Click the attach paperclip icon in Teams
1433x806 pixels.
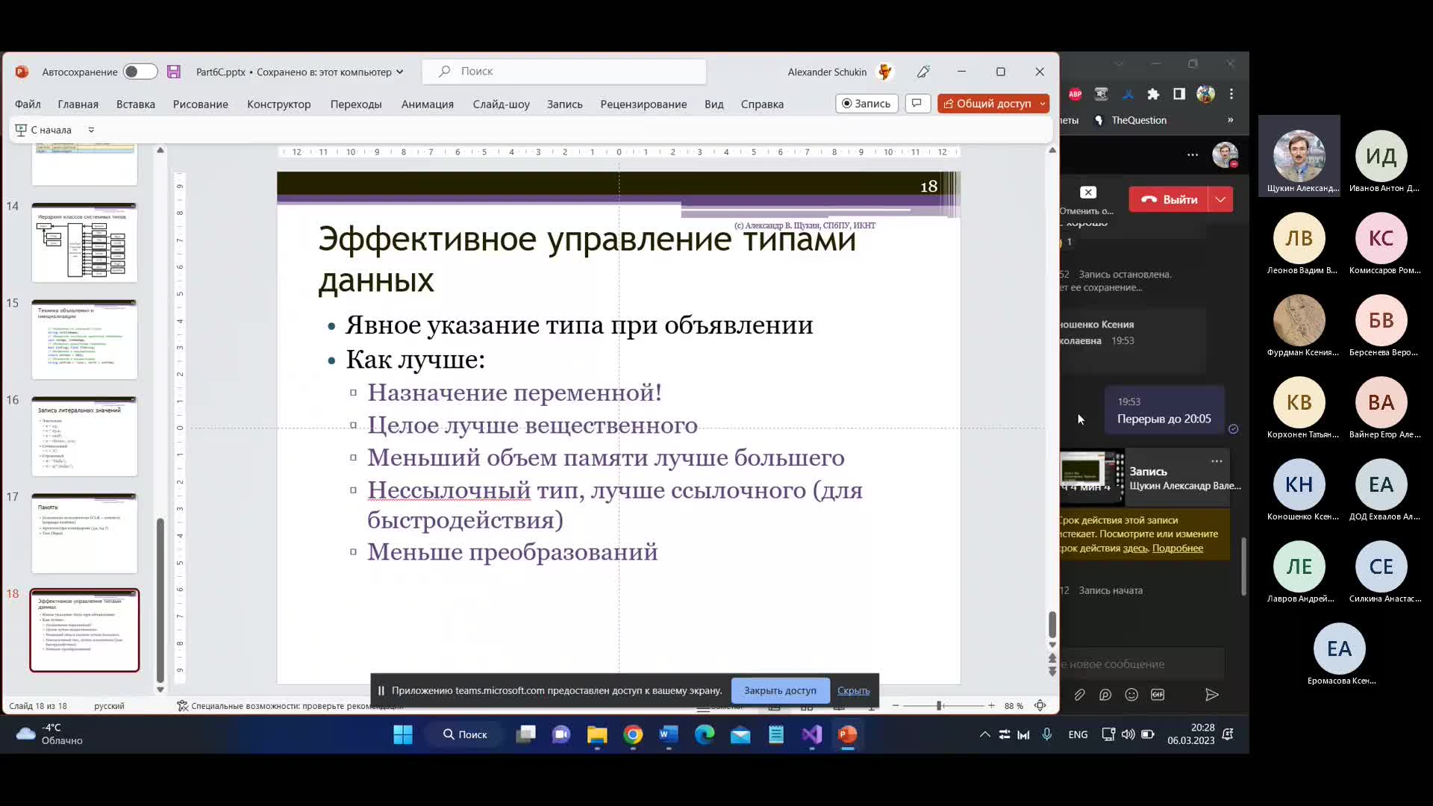click(x=1079, y=695)
